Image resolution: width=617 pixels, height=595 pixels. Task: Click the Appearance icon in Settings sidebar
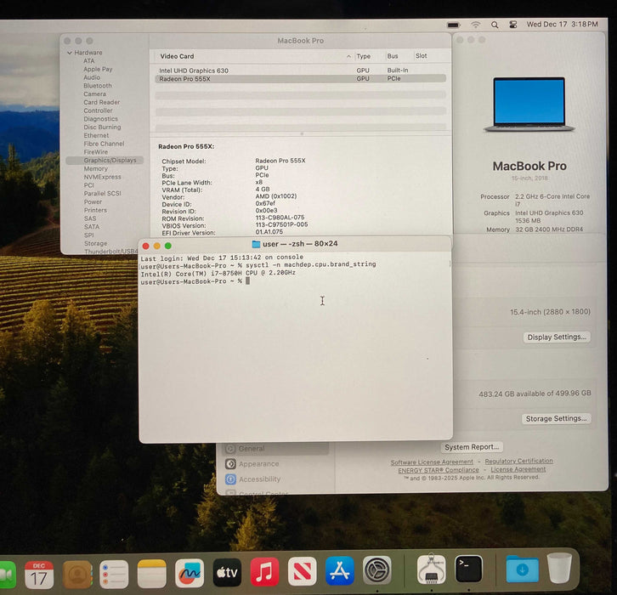click(x=230, y=464)
